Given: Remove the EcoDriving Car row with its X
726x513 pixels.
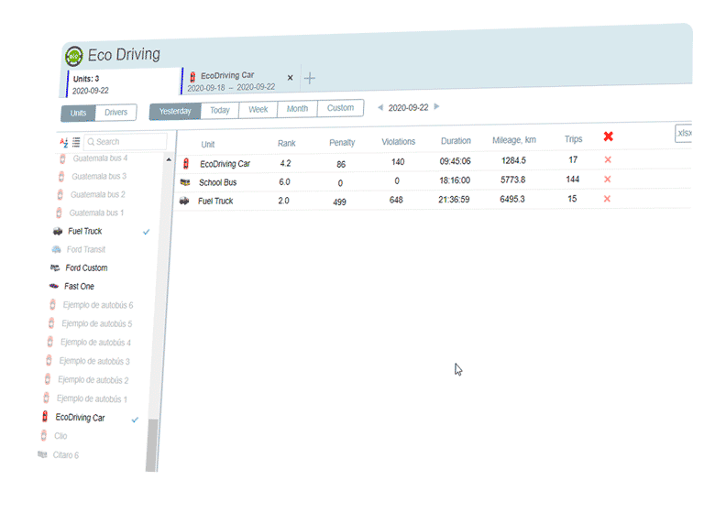Looking at the screenshot, I should coord(607,160).
